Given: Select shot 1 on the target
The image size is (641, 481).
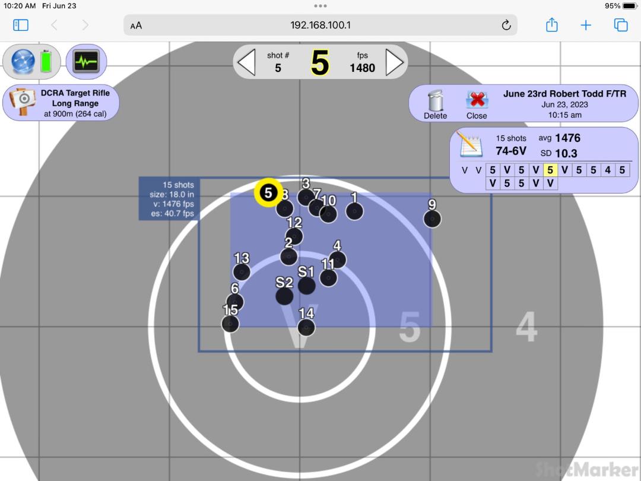Looking at the screenshot, I should point(354,211).
